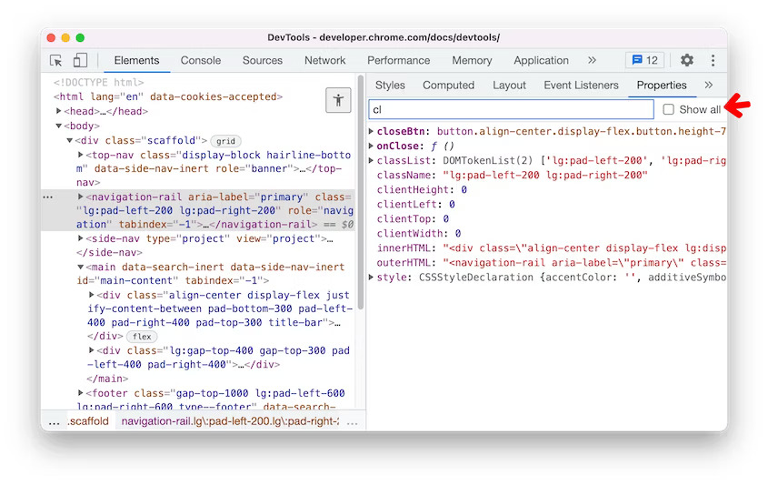Click the Elements panel vertical scrollbar
This screenshot has width=768, height=485.
361,192
